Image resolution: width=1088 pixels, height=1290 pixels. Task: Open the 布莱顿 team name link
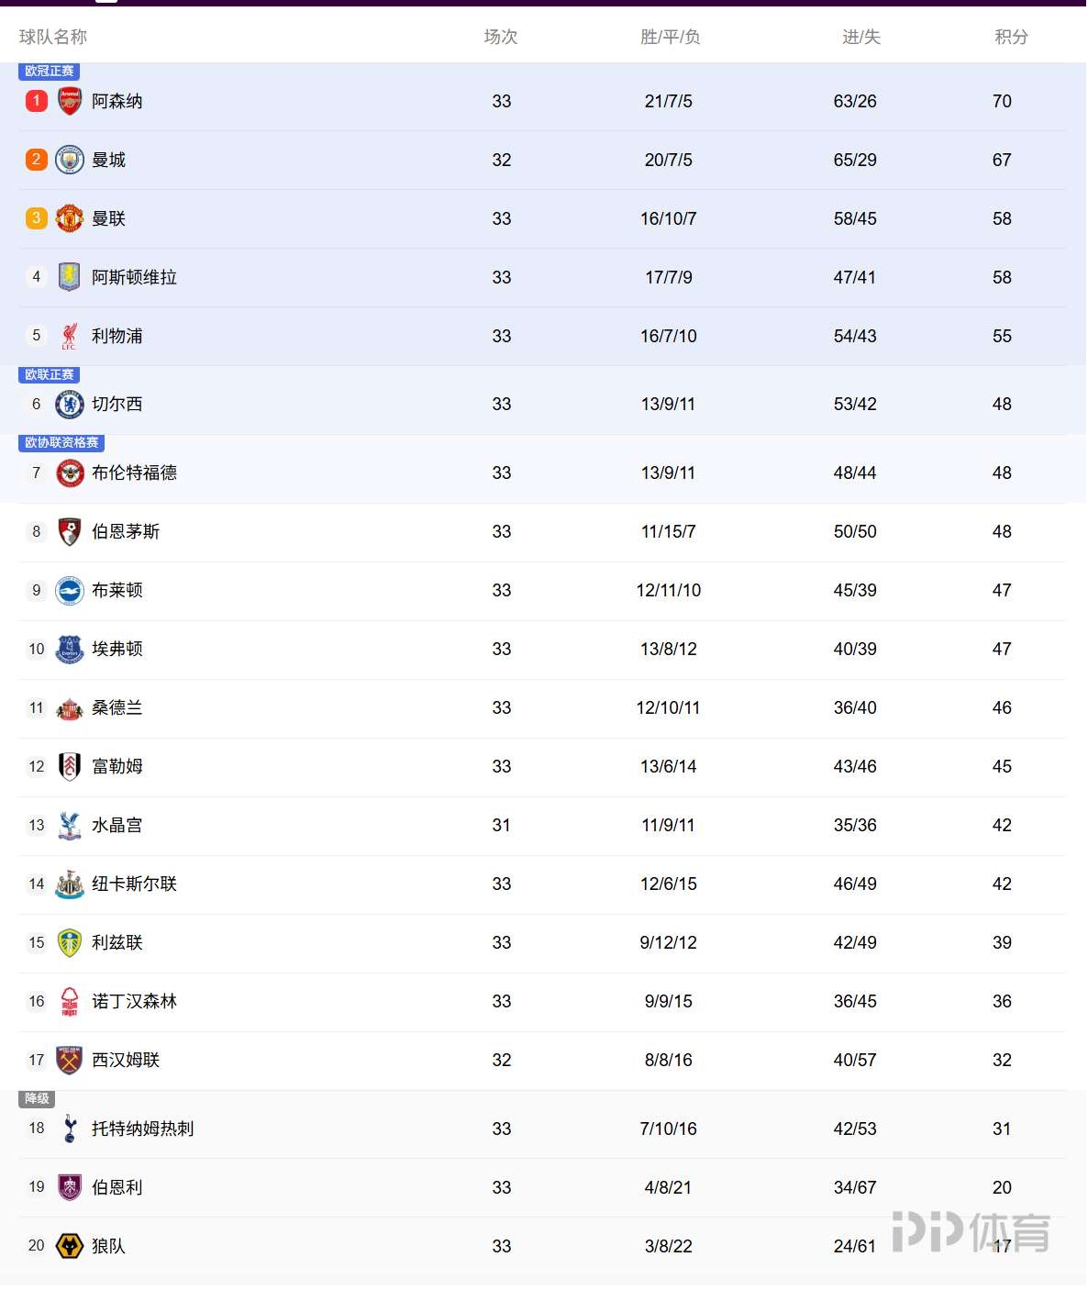click(x=117, y=590)
